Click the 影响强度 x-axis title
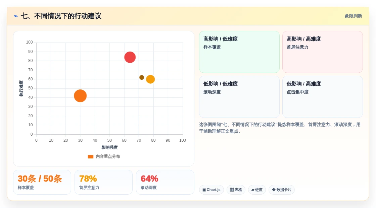This screenshot has width=376, height=208. point(109,147)
